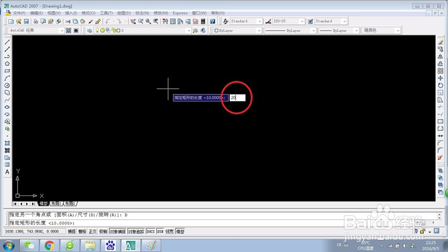Toggle the 栅格 grid display
448x252 pixels.
[82, 231]
